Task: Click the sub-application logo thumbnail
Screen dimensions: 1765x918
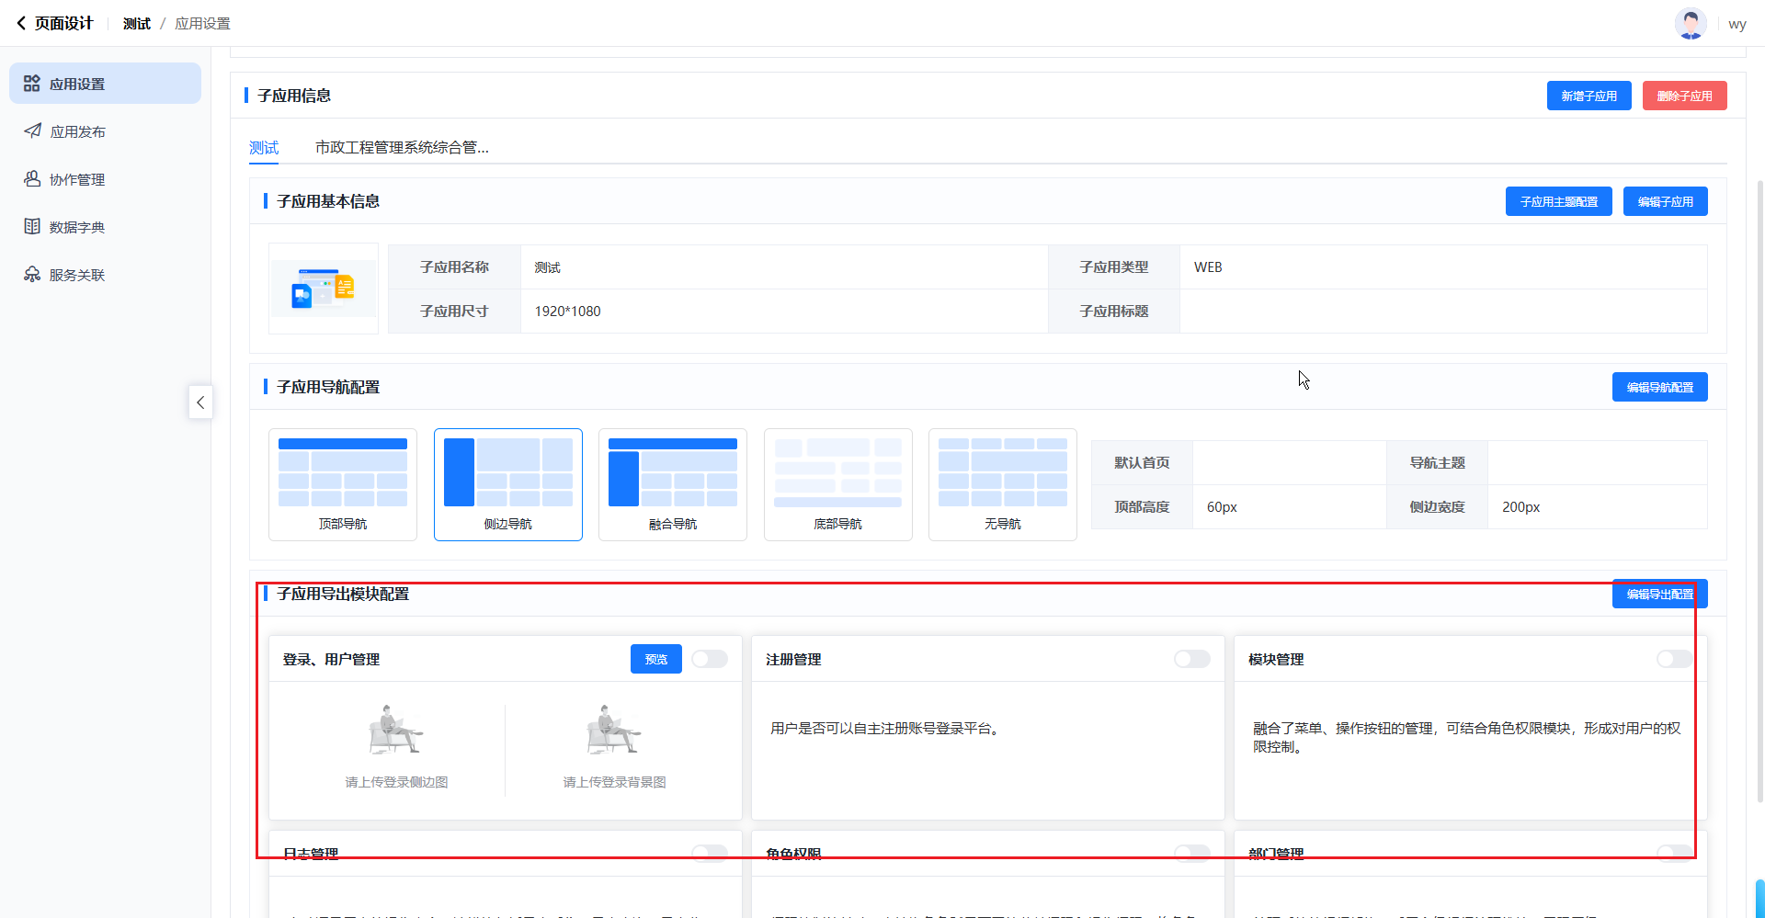Action: [x=323, y=289]
